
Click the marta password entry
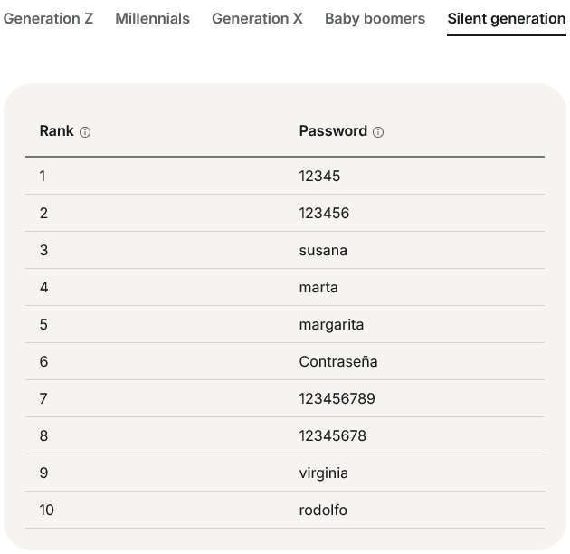[x=318, y=287]
